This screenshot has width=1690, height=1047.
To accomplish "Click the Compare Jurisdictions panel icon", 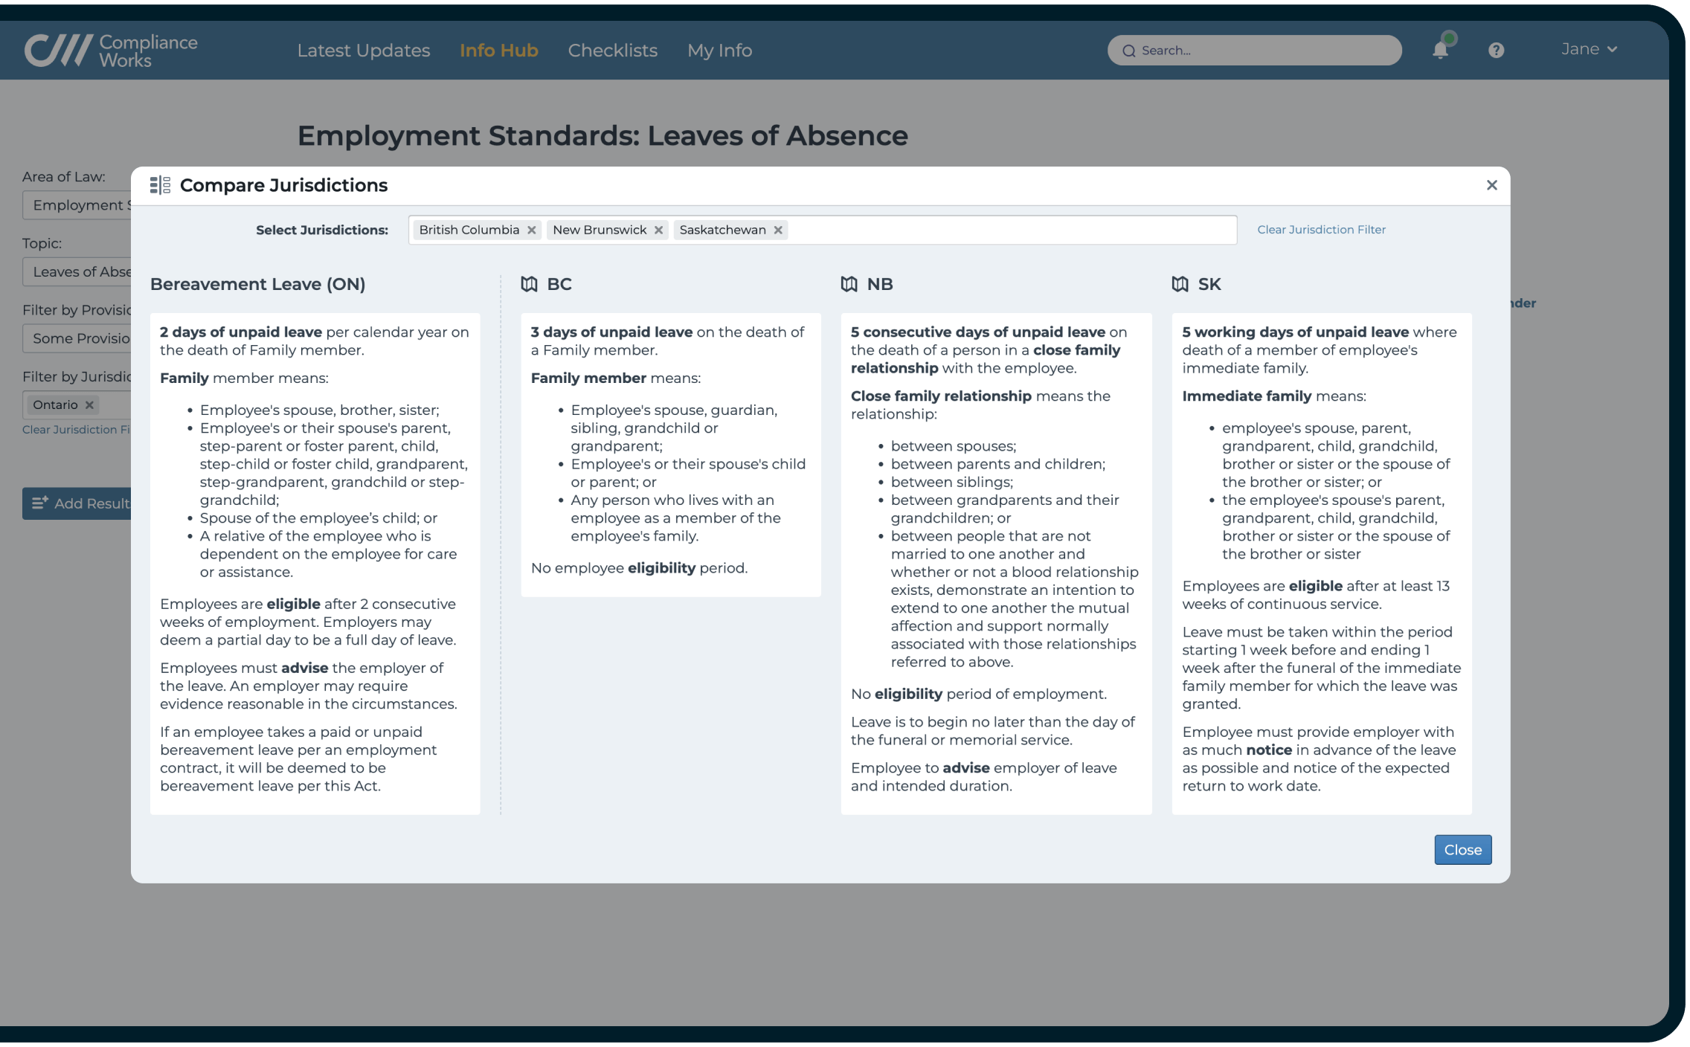I will click(159, 184).
